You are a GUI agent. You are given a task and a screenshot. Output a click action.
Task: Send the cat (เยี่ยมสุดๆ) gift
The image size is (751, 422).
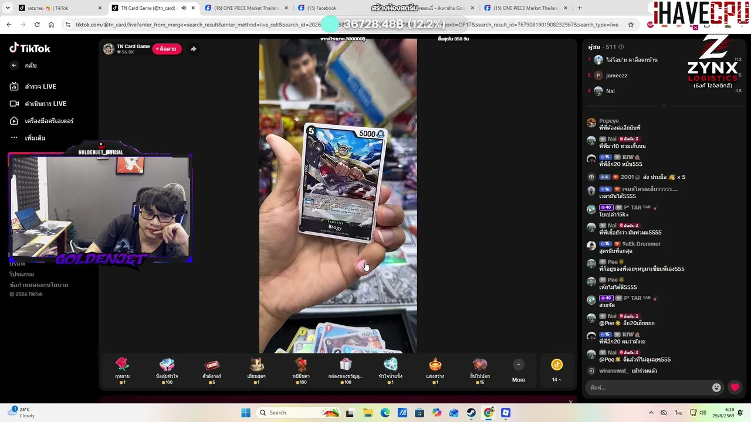click(x=256, y=370)
